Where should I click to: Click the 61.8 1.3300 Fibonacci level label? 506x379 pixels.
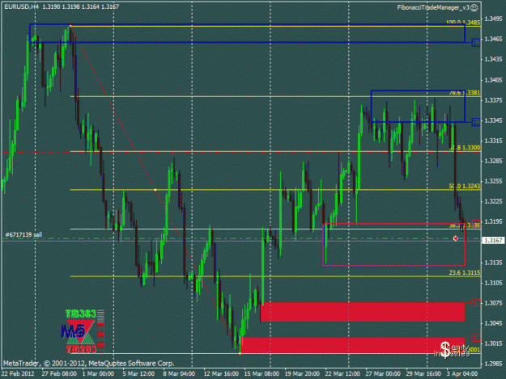465,147
